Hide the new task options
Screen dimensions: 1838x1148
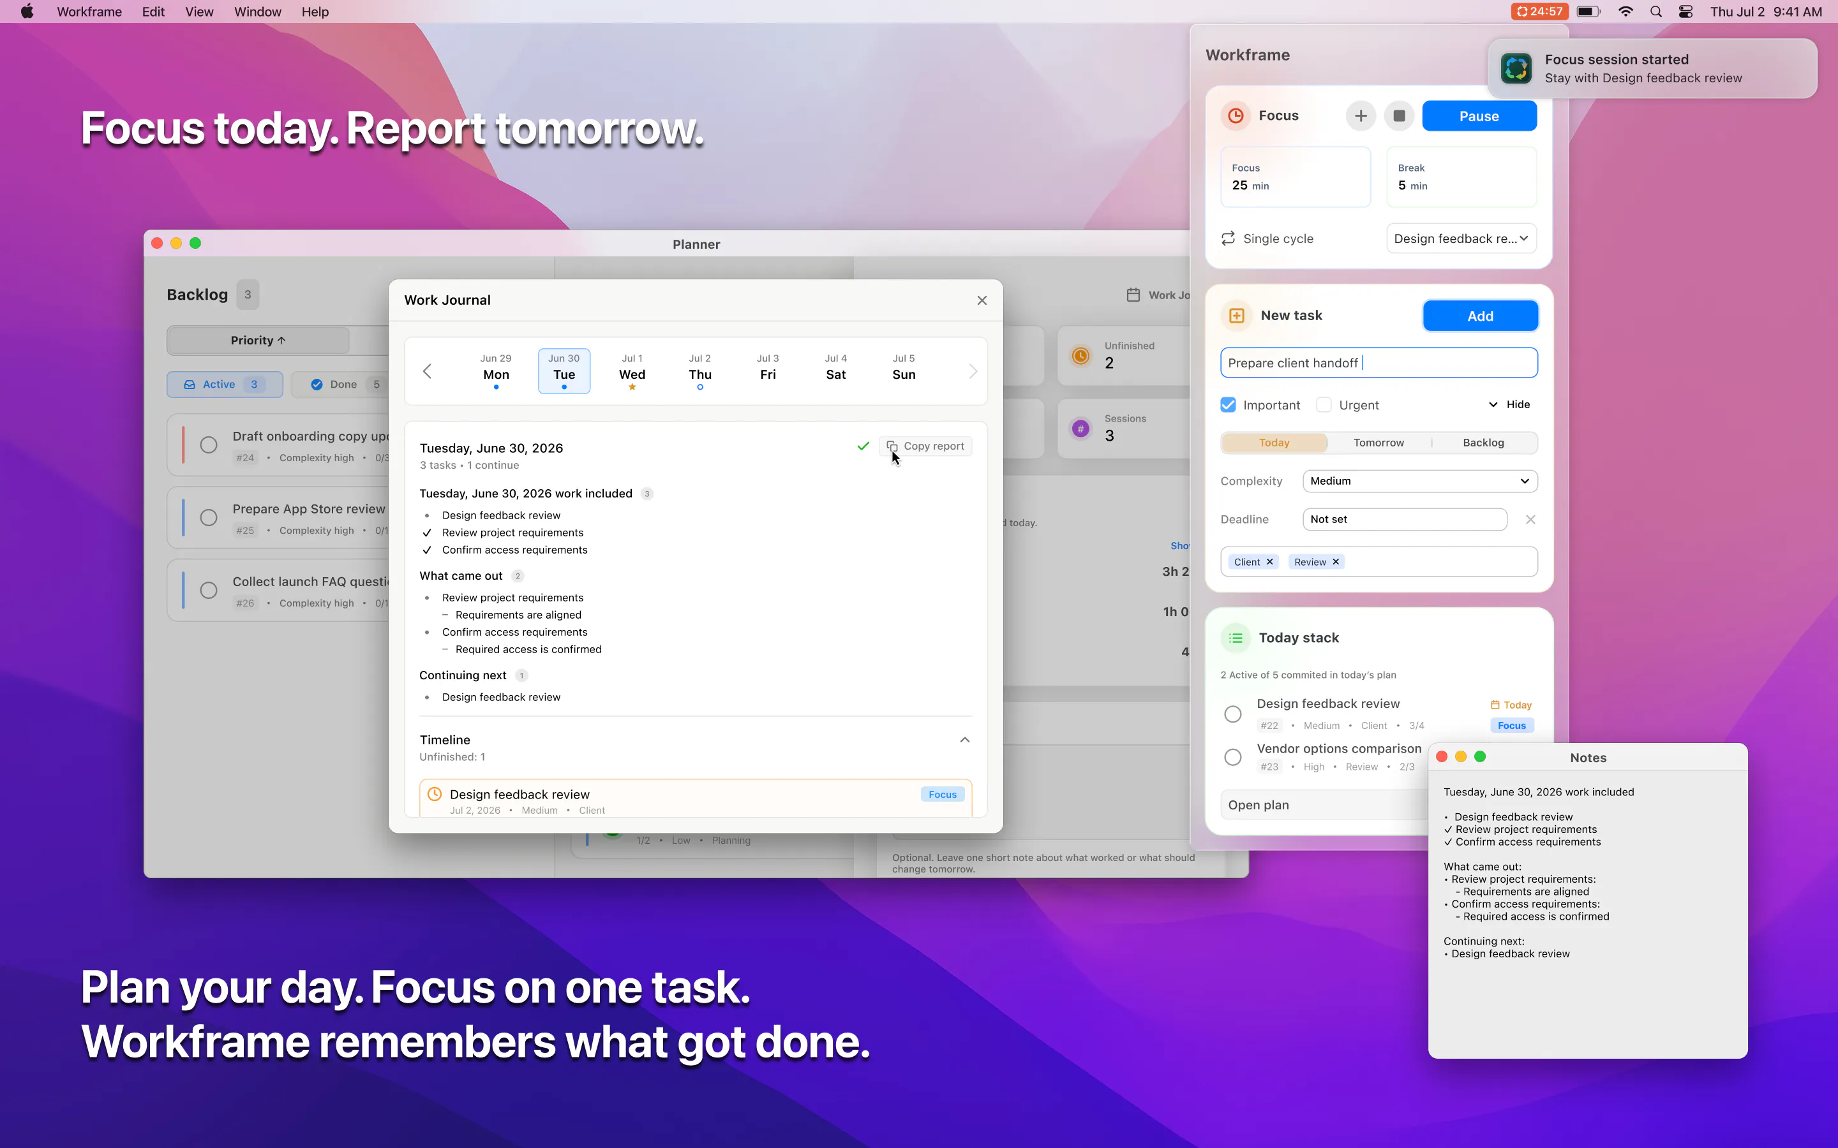click(x=1509, y=405)
